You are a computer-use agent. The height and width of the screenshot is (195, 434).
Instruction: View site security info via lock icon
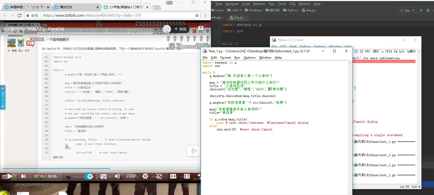click(x=28, y=15)
